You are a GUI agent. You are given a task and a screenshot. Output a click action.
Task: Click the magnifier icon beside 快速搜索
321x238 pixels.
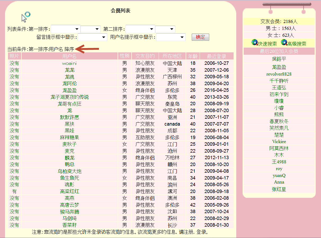pyautogui.click(x=255, y=43)
